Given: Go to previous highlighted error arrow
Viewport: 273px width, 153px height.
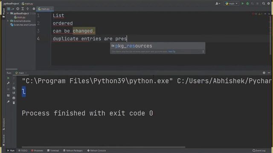Looking at the screenshot, I should 265,14.
